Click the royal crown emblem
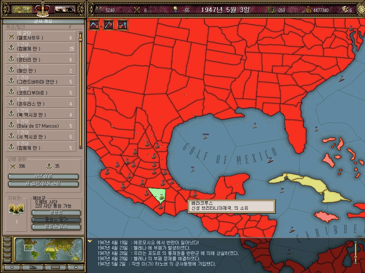This screenshot has width=365, height=273. [x=43, y=9]
